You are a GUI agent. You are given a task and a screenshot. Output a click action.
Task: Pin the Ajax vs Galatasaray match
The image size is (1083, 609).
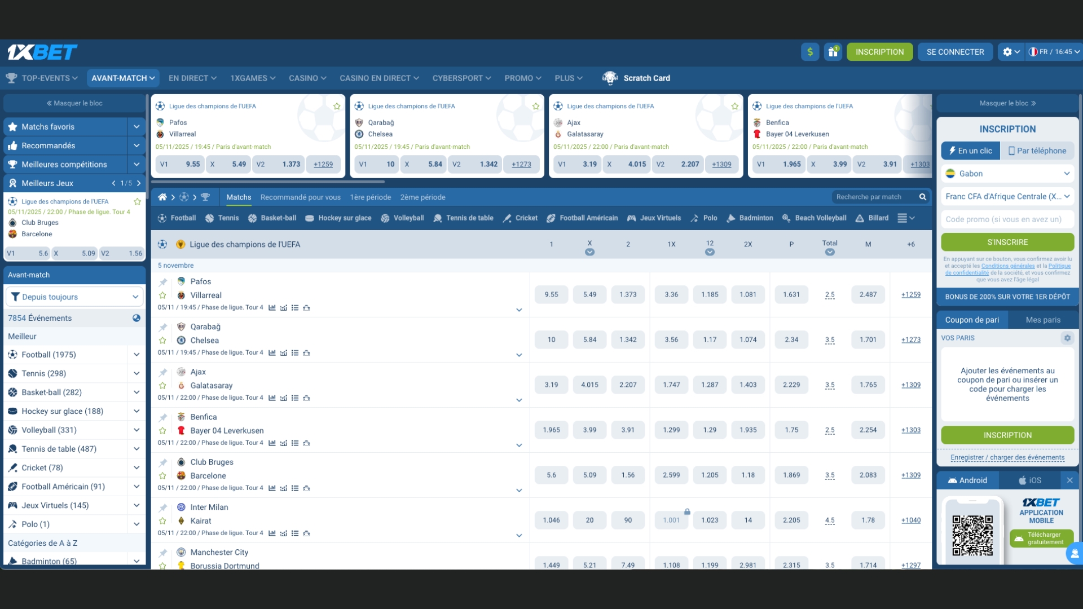(x=164, y=373)
